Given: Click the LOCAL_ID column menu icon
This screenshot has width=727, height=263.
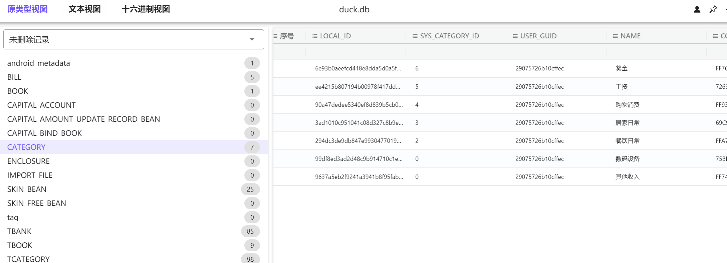Looking at the screenshot, I should [x=314, y=36].
